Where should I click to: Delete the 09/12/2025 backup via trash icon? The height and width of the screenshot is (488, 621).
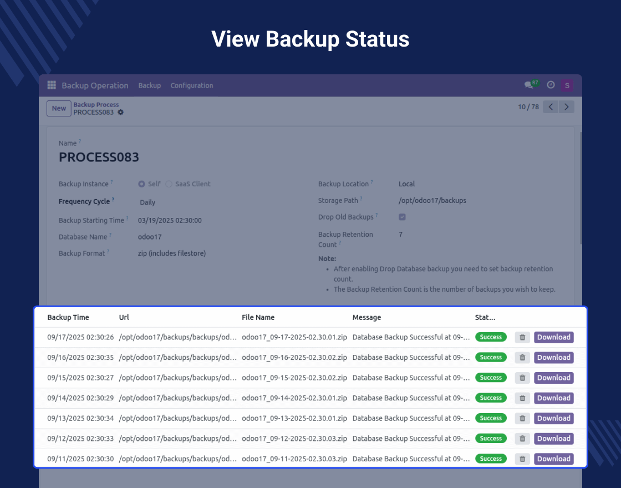click(522, 439)
